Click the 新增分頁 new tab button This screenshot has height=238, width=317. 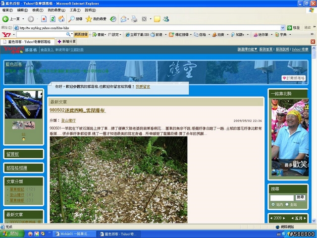click(66, 42)
